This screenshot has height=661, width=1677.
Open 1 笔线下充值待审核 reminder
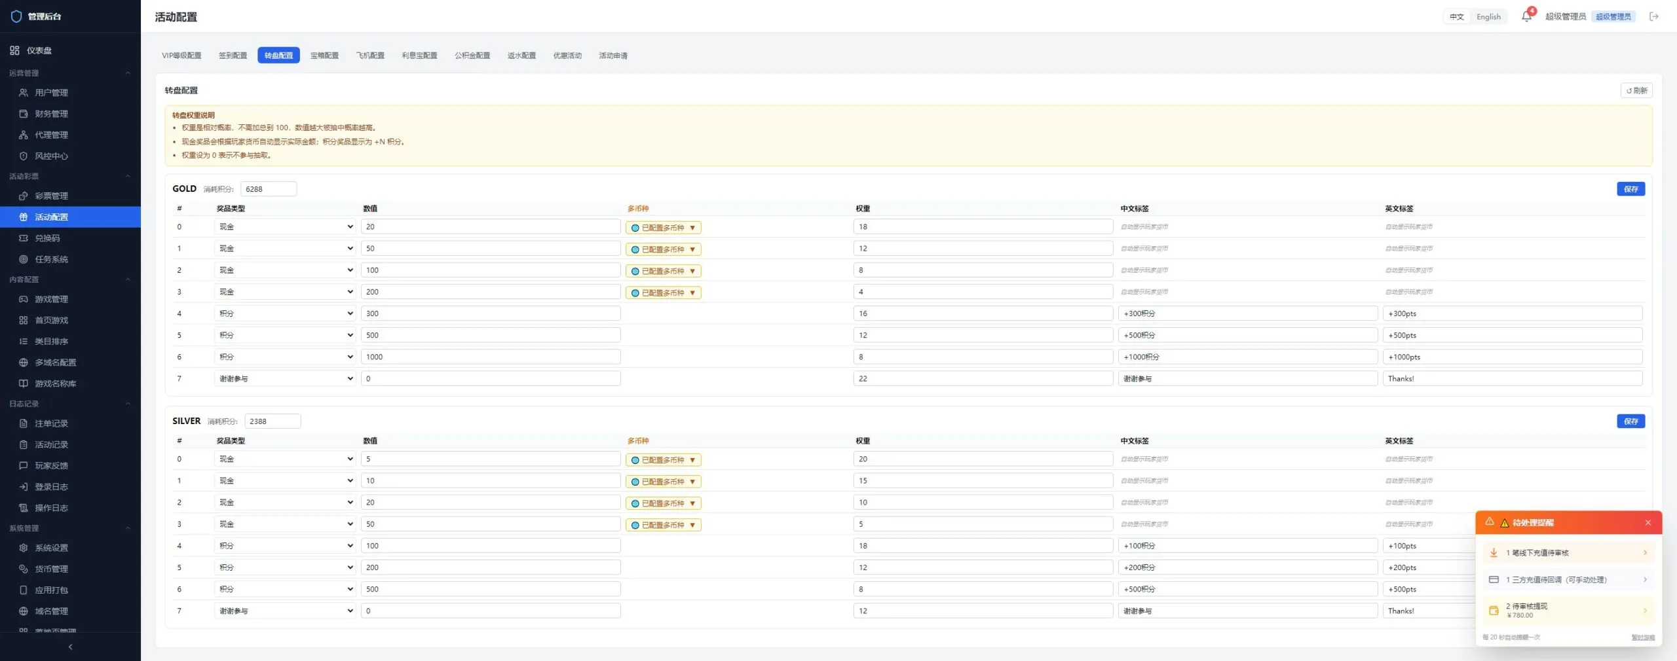[1569, 553]
